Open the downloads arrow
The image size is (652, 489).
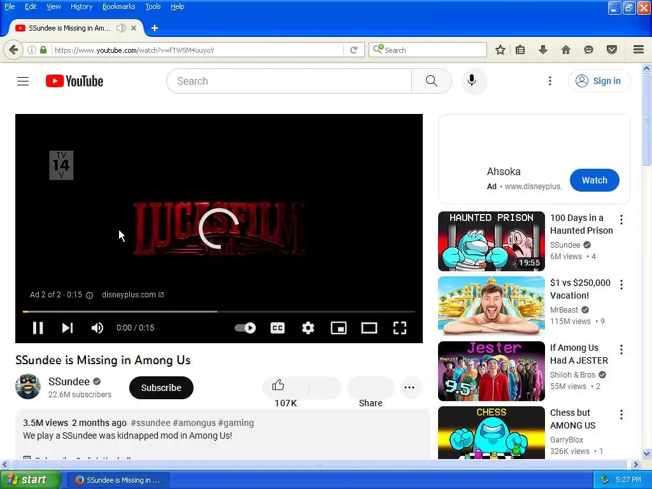click(x=543, y=50)
